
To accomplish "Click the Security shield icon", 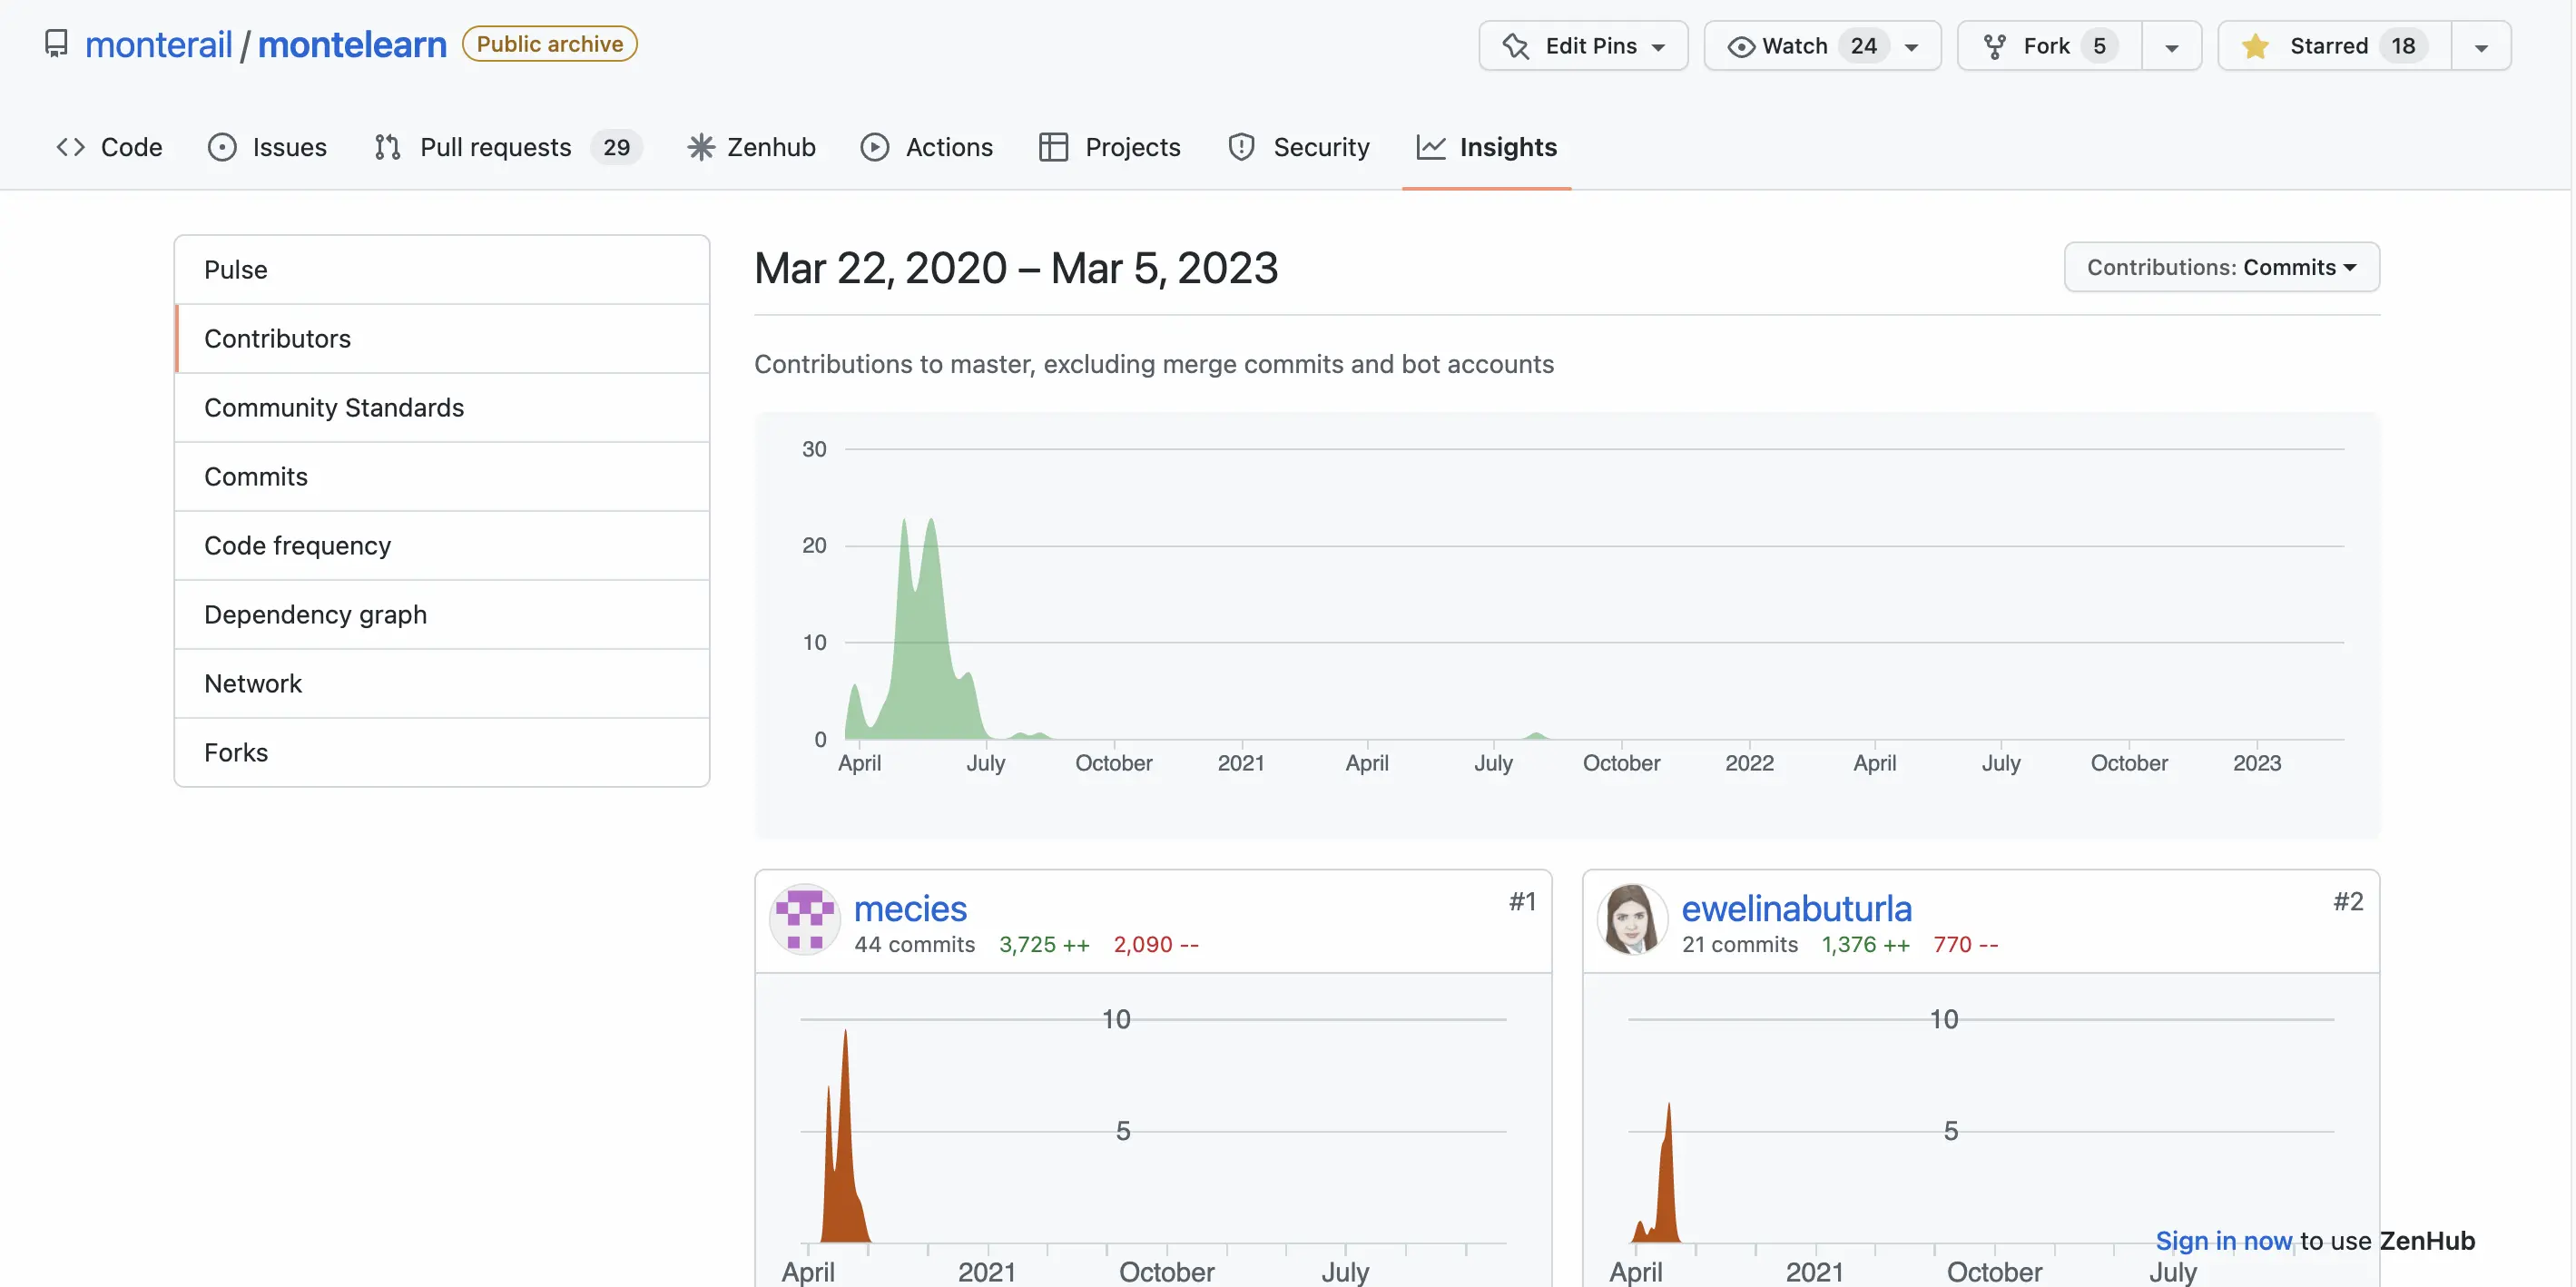I will click(1241, 147).
